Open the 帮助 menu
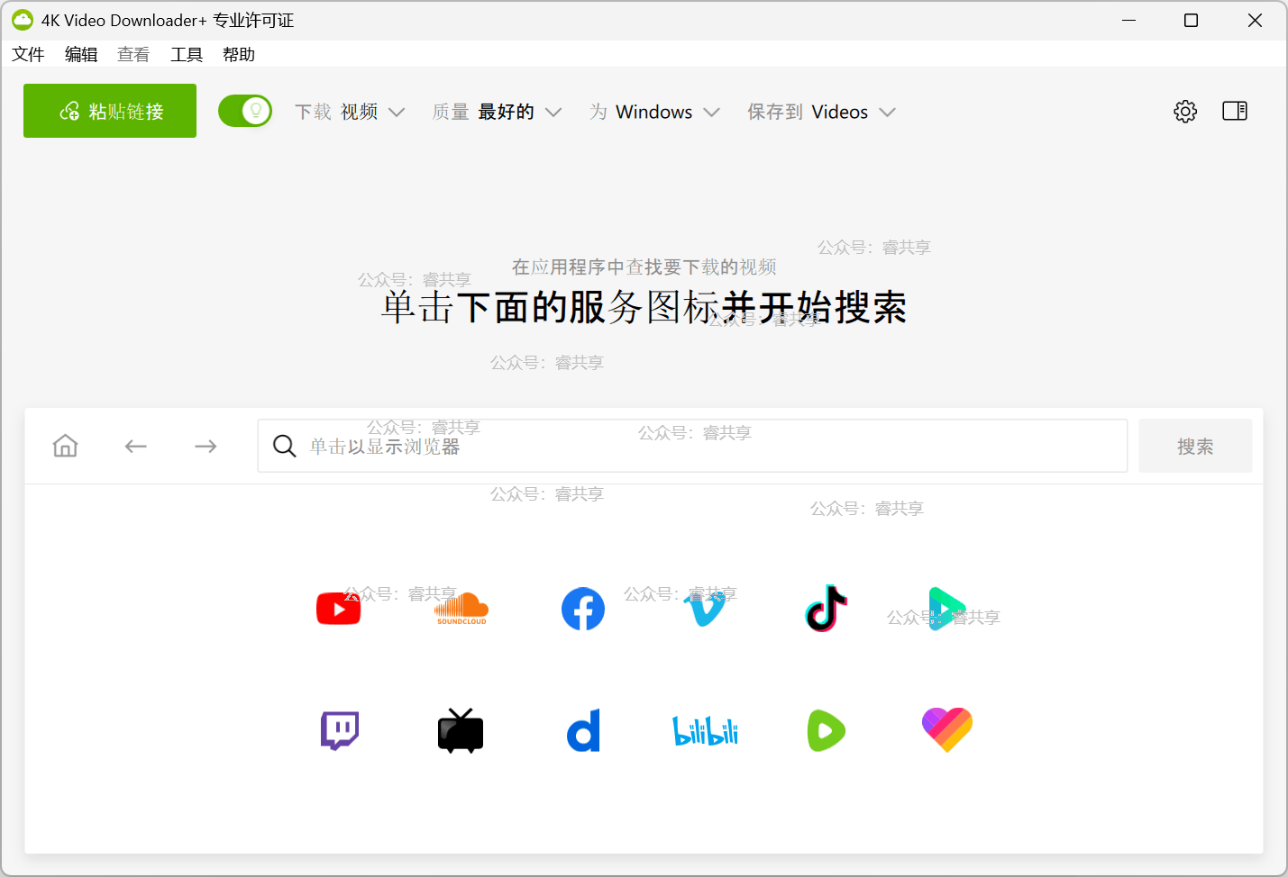Image resolution: width=1288 pixels, height=877 pixels. point(239,55)
